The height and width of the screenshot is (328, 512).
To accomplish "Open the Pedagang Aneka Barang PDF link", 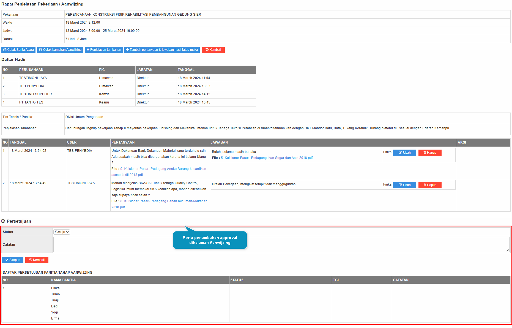I will 163,169.
